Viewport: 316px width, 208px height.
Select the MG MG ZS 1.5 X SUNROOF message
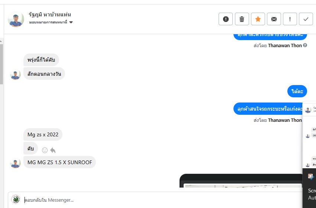pos(59,162)
